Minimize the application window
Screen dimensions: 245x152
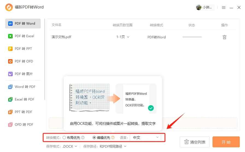pyautogui.click(x=231, y=7)
